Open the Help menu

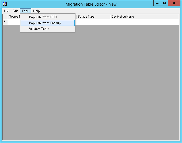coord(36,11)
